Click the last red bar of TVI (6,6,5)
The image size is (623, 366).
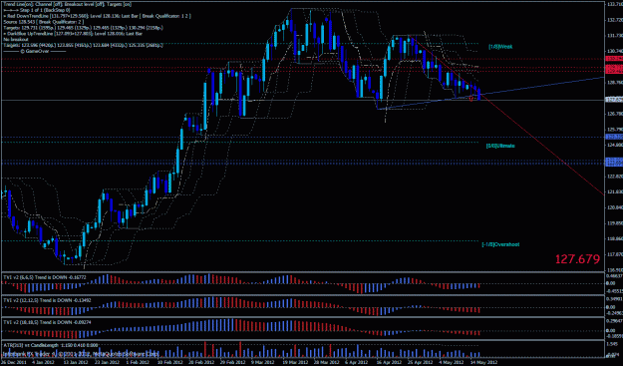479,285
